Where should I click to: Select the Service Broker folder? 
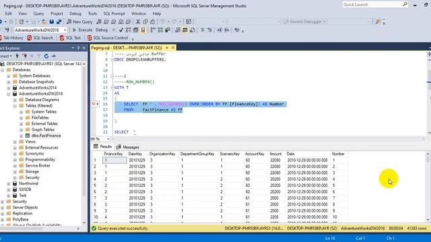[38, 165]
